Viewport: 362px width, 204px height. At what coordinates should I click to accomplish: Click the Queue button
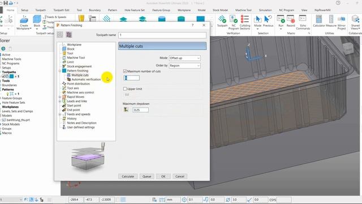point(146,176)
